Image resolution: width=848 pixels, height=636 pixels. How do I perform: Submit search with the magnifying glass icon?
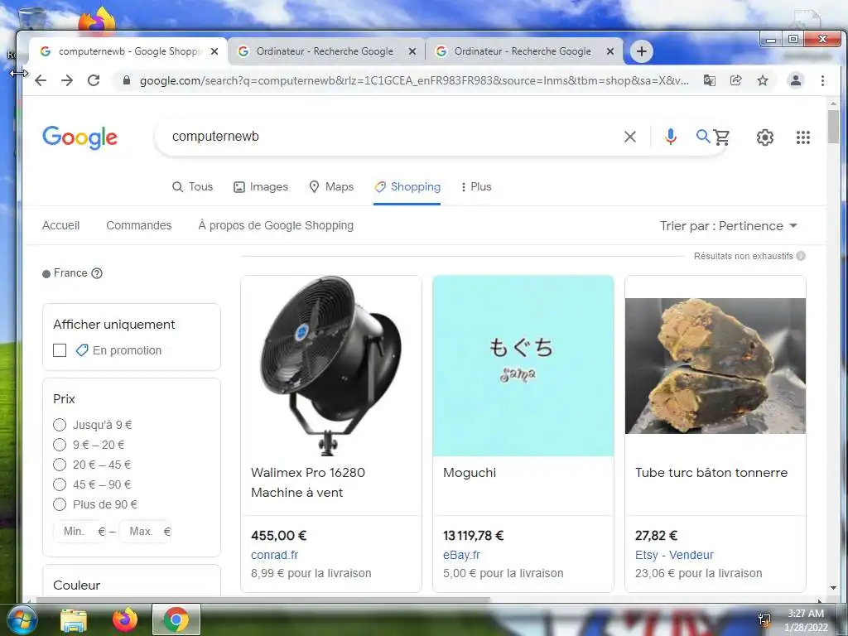point(702,137)
